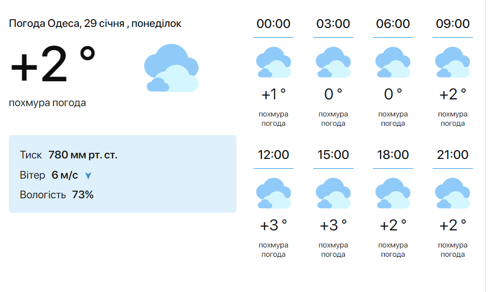Click the cloud icon under 15:00
This screenshot has width=489, height=292.
click(x=333, y=193)
